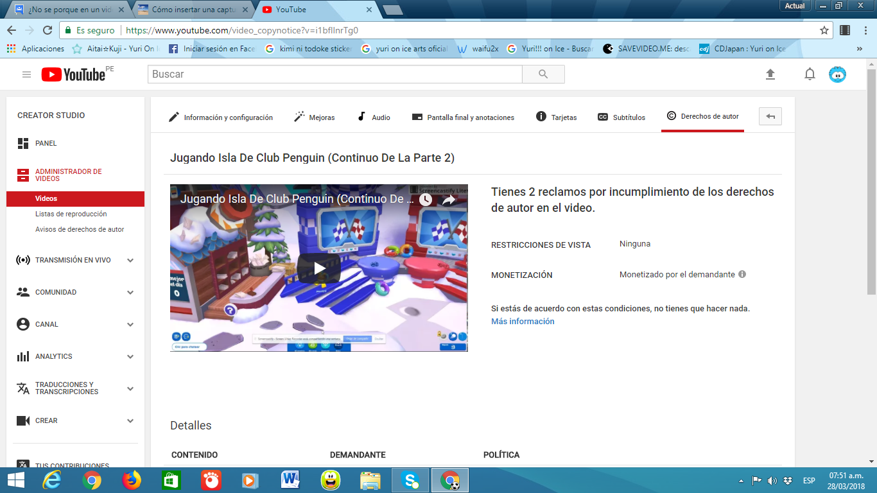
Task: Open File Explorer from the taskbar
Action: click(x=370, y=480)
